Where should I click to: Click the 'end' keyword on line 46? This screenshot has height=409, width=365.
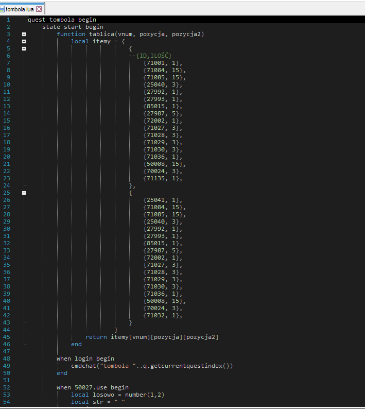(76, 344)
